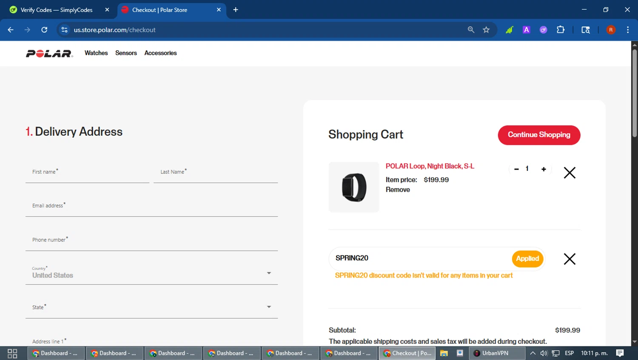Show hidden system tray icons

tap(533, 353)
